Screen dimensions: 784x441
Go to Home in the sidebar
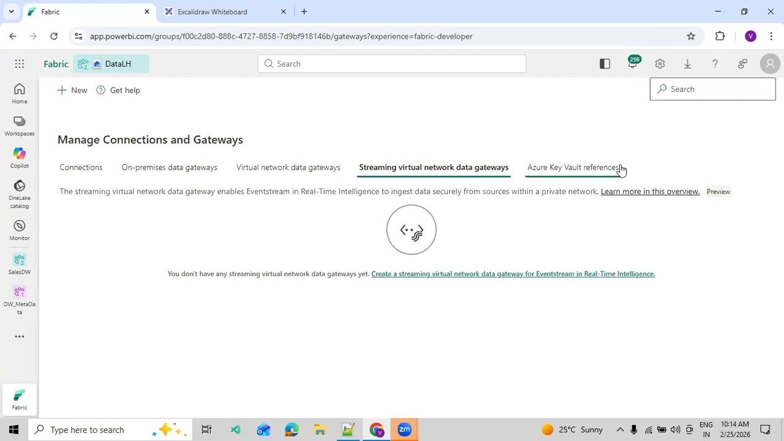(20, 94)
